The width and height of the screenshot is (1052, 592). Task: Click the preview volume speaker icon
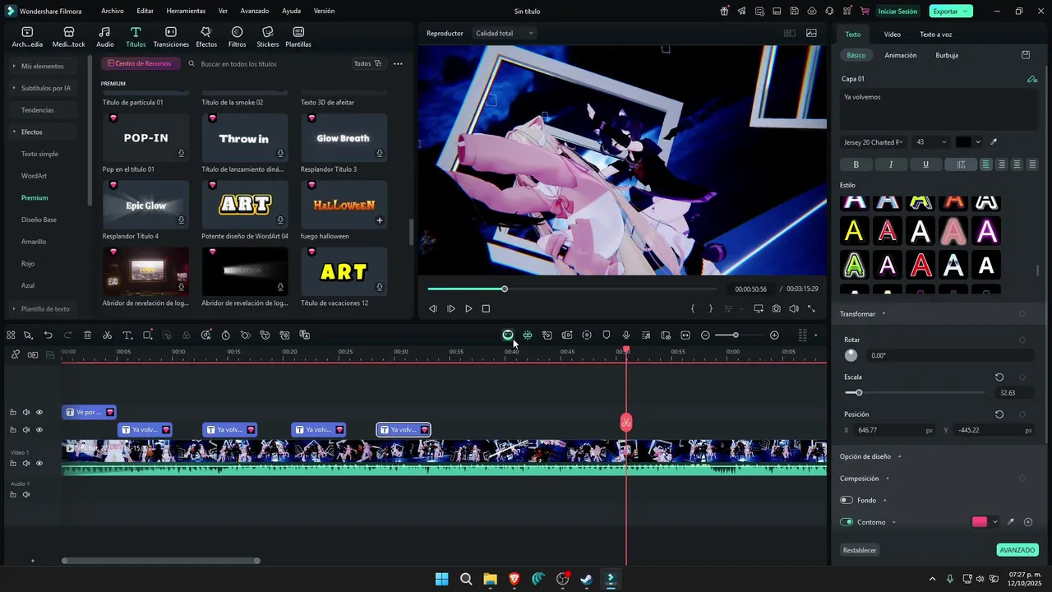(794, 309)
